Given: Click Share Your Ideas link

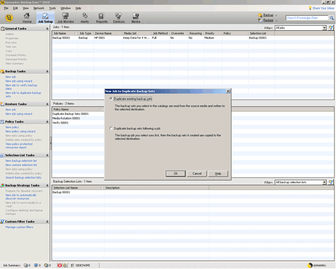Looking at the screenshot, I should 323,8.
